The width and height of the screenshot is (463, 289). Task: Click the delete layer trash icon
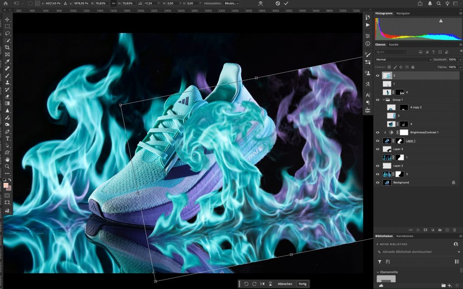[x=457, y=230]
